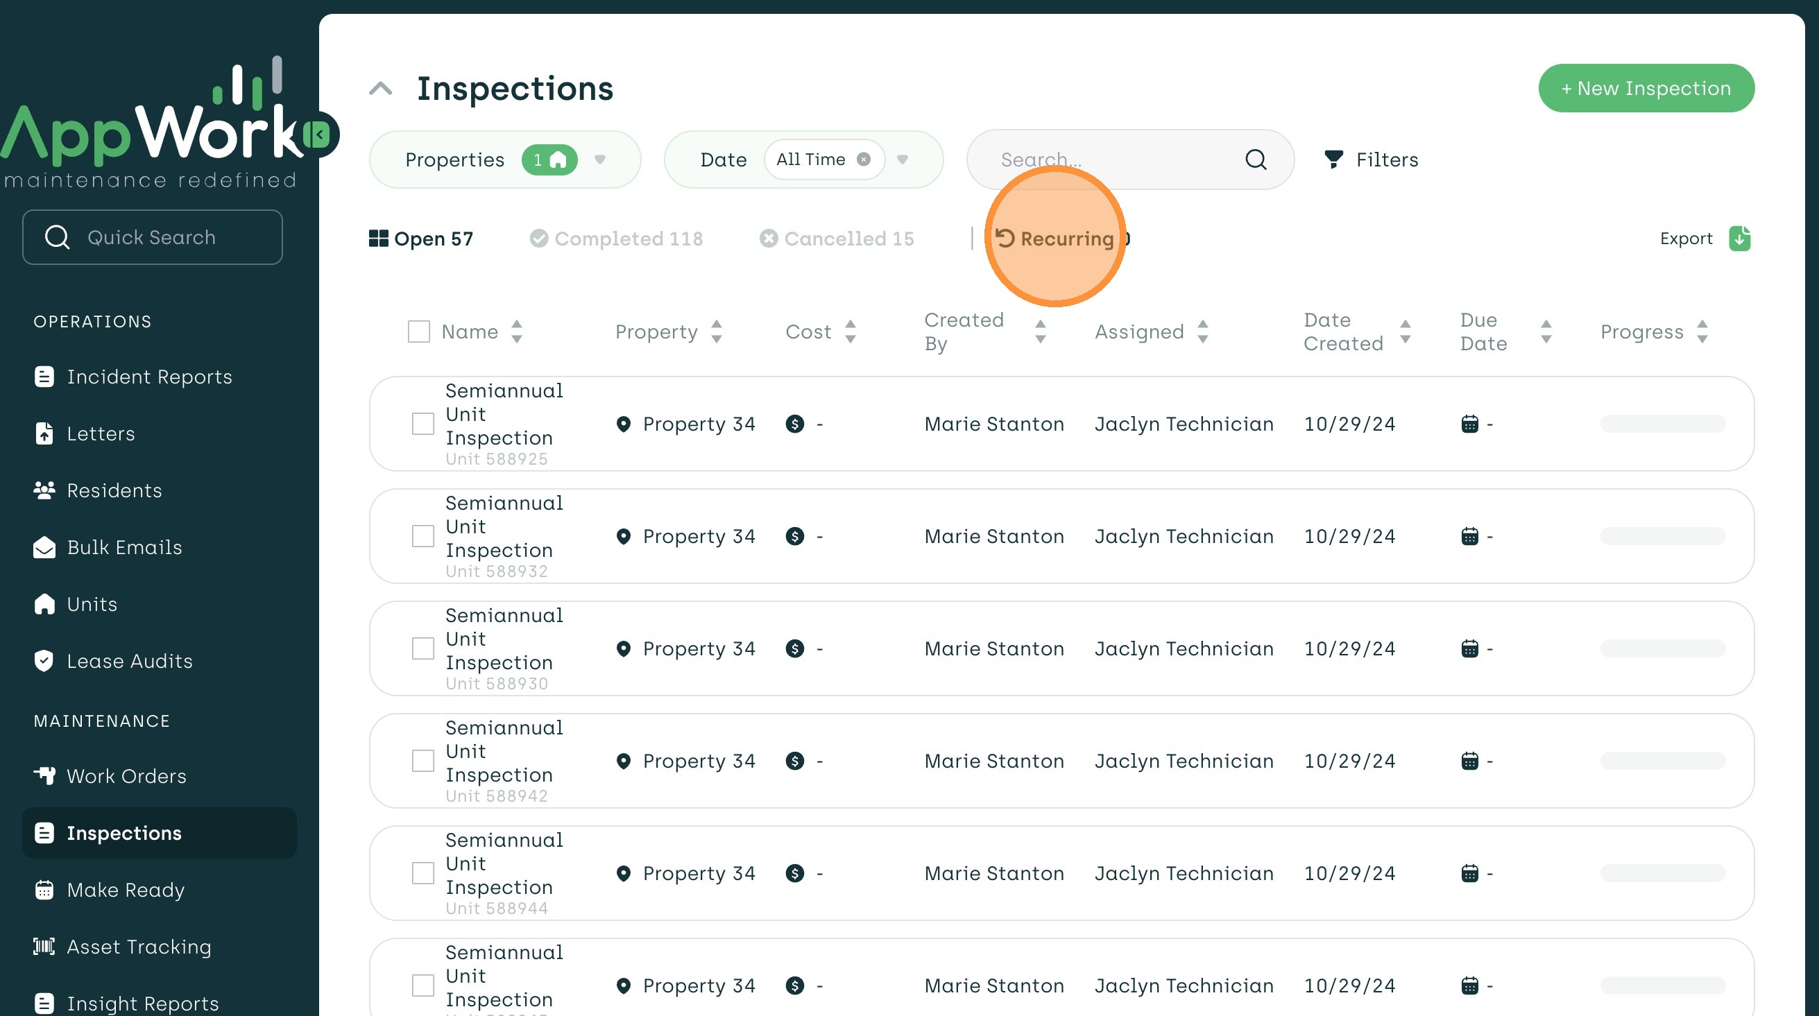Click the green Export download icon
Screen dimensions: 1819x1016
click(1739, 239)
